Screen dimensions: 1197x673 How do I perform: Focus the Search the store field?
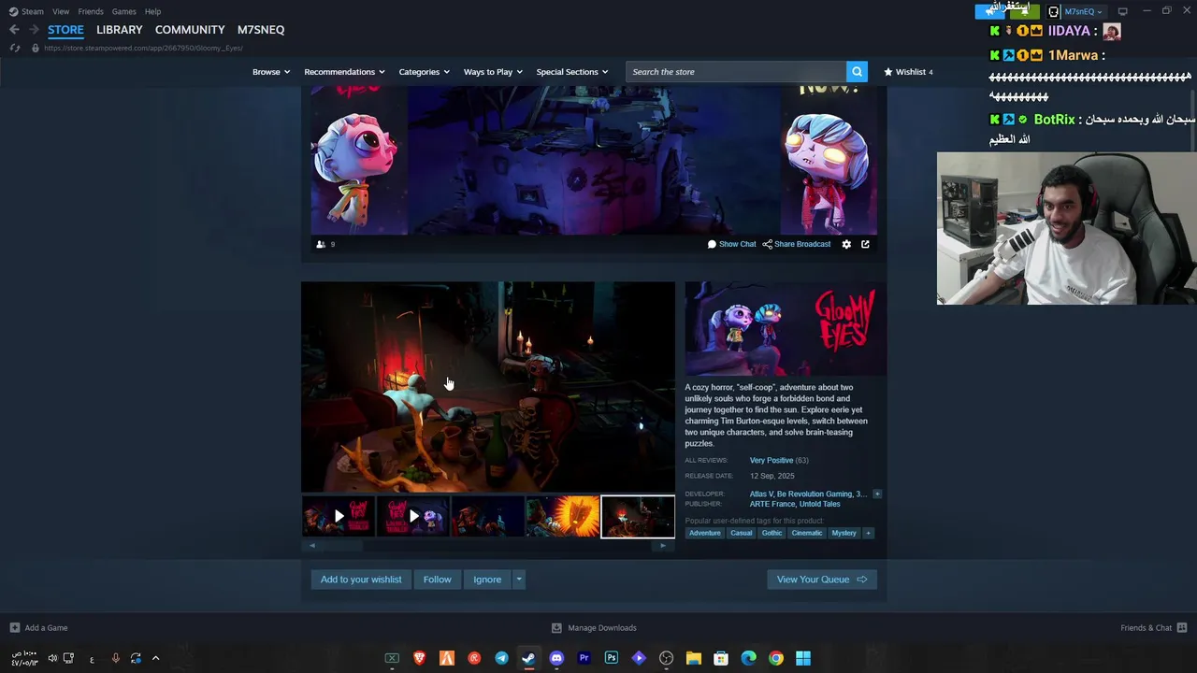coord(737,72)
